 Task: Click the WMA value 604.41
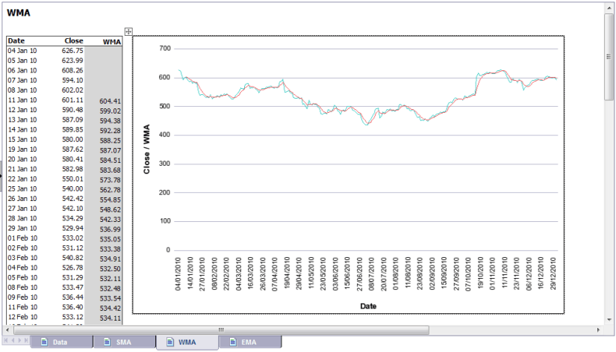(110, 101)
